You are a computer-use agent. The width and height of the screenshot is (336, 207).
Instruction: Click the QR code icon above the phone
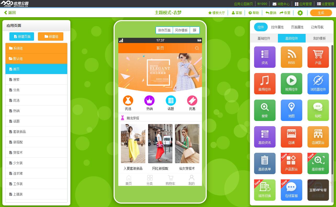194,30
